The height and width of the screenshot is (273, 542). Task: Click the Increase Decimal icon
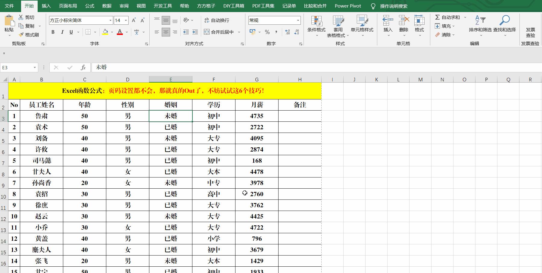287,32
